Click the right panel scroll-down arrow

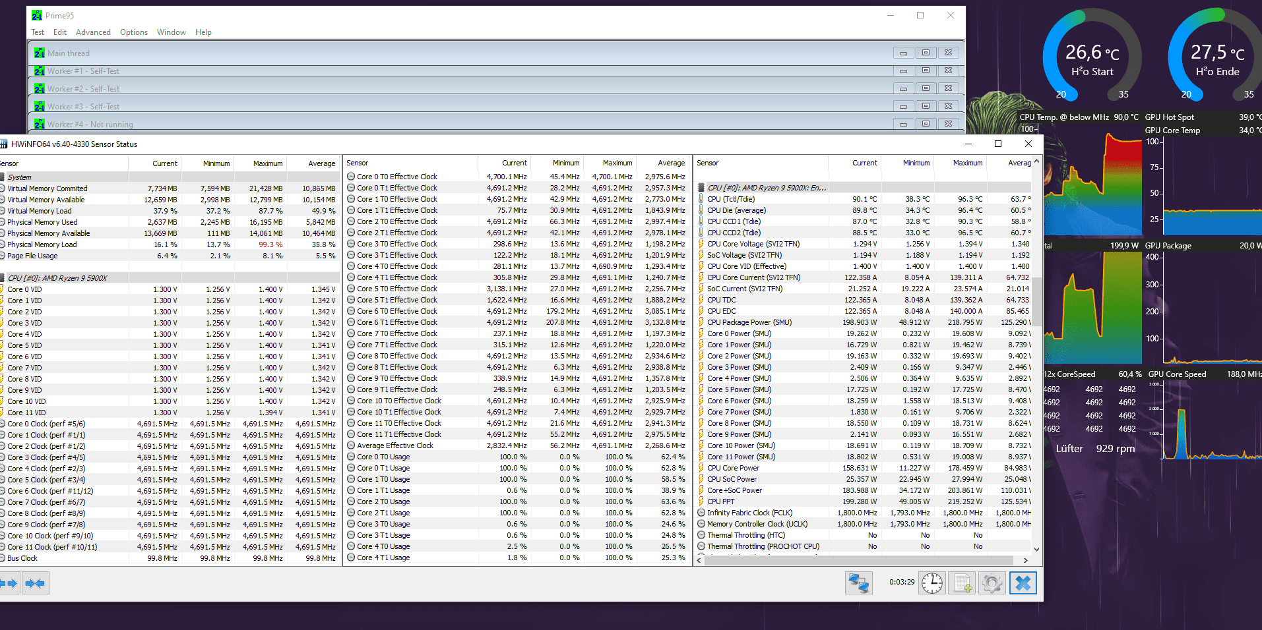coord(1036,549)
